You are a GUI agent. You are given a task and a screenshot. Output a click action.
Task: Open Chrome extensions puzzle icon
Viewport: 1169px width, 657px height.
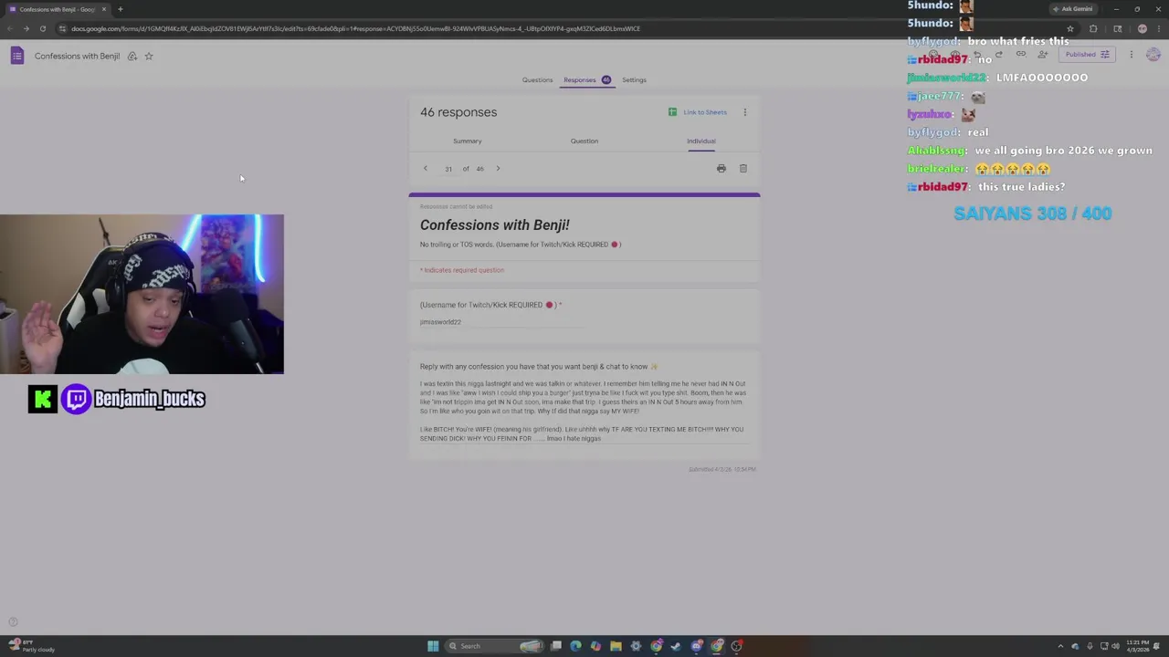coord(1093,28)
